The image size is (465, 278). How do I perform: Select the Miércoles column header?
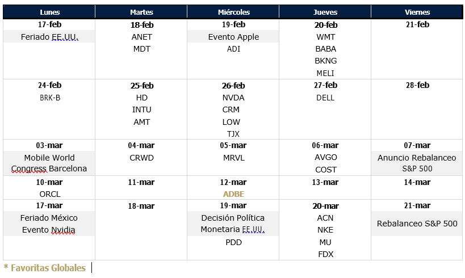tap(233, 12)
